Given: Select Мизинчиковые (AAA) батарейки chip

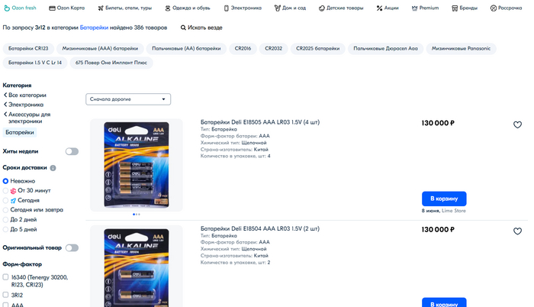Looking at the screenshot, I should pos(100,48).
